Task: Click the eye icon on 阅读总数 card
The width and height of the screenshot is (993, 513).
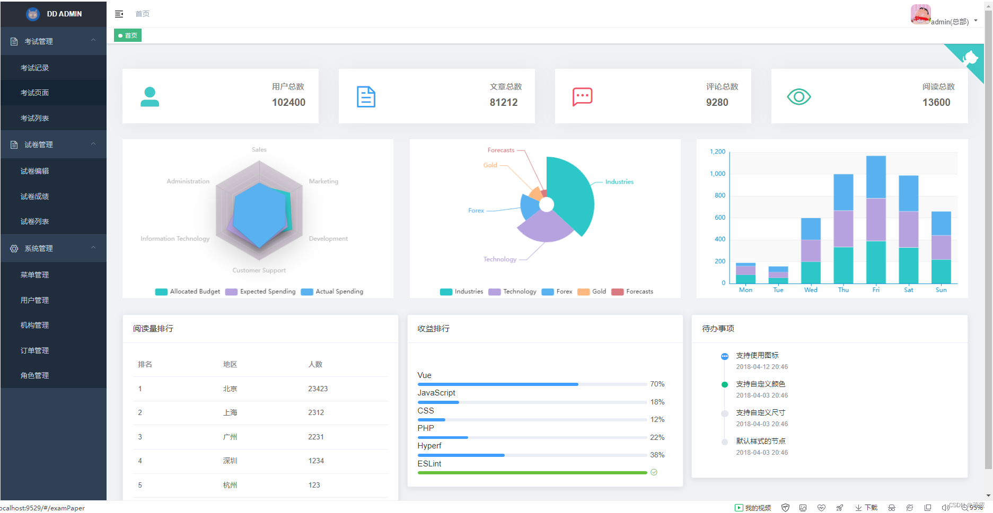Action: [x=799, y=96]
